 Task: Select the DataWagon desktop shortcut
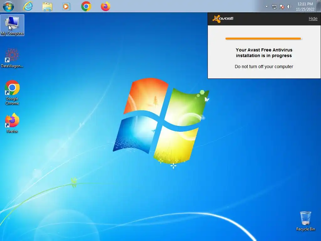[x=12, y=58]
